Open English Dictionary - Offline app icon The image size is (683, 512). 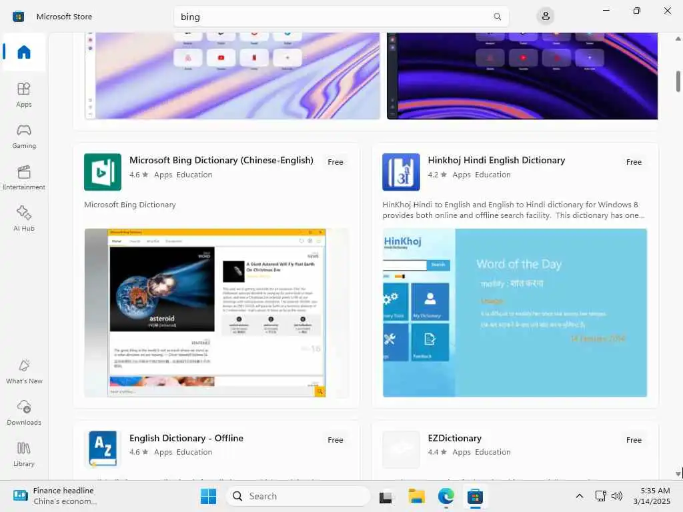coord(103,449)
